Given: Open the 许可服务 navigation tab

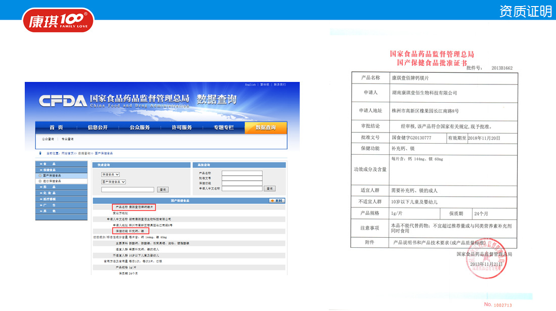Looking at the screenshot, I should (181, 127).
